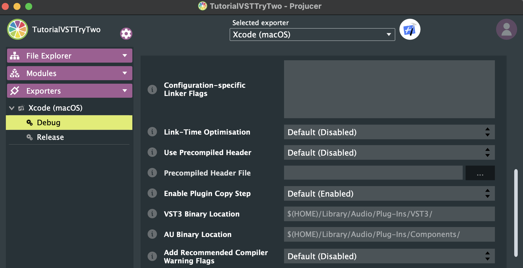This screenshot has height=268, width=523.
Task: Collapse the Xcode (macOS) tree node
Action: click(12, 108)
